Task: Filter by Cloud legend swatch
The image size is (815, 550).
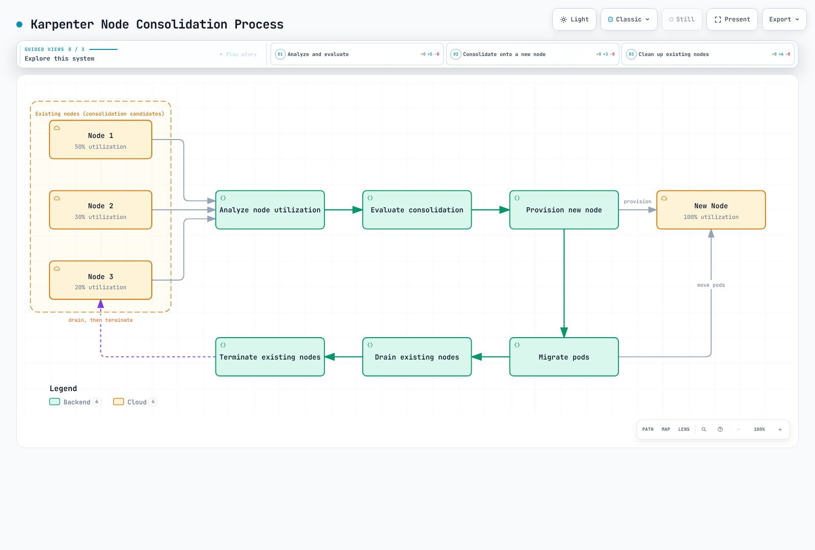Action: [x=119, y=402]
